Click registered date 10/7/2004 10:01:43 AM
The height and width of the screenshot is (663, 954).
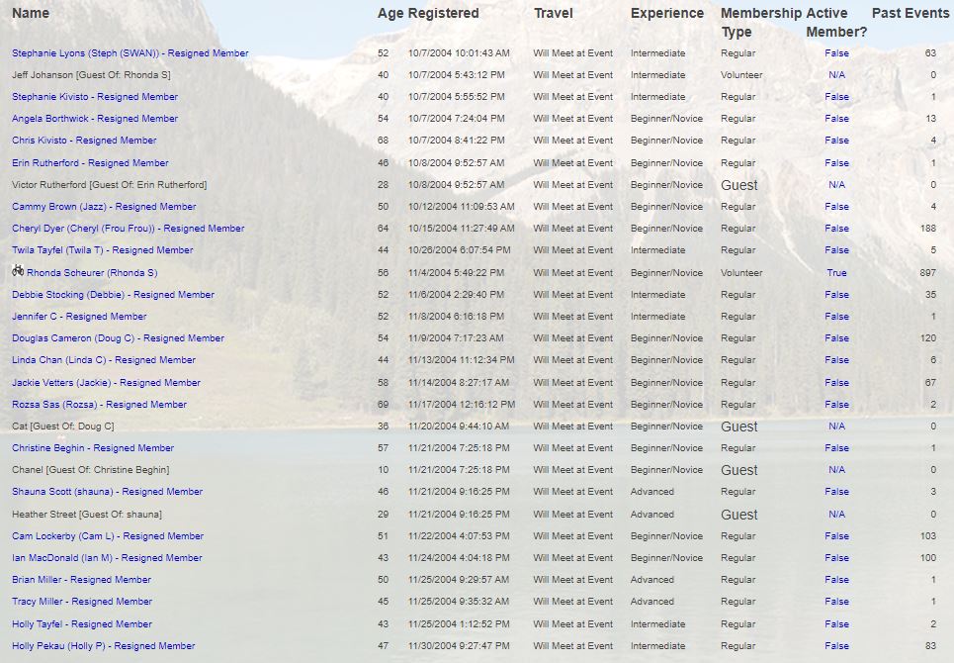459,53
